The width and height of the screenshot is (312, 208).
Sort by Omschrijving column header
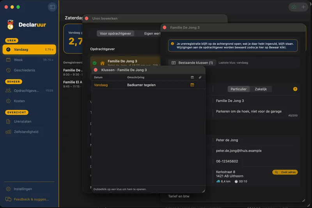coord(136,78)
